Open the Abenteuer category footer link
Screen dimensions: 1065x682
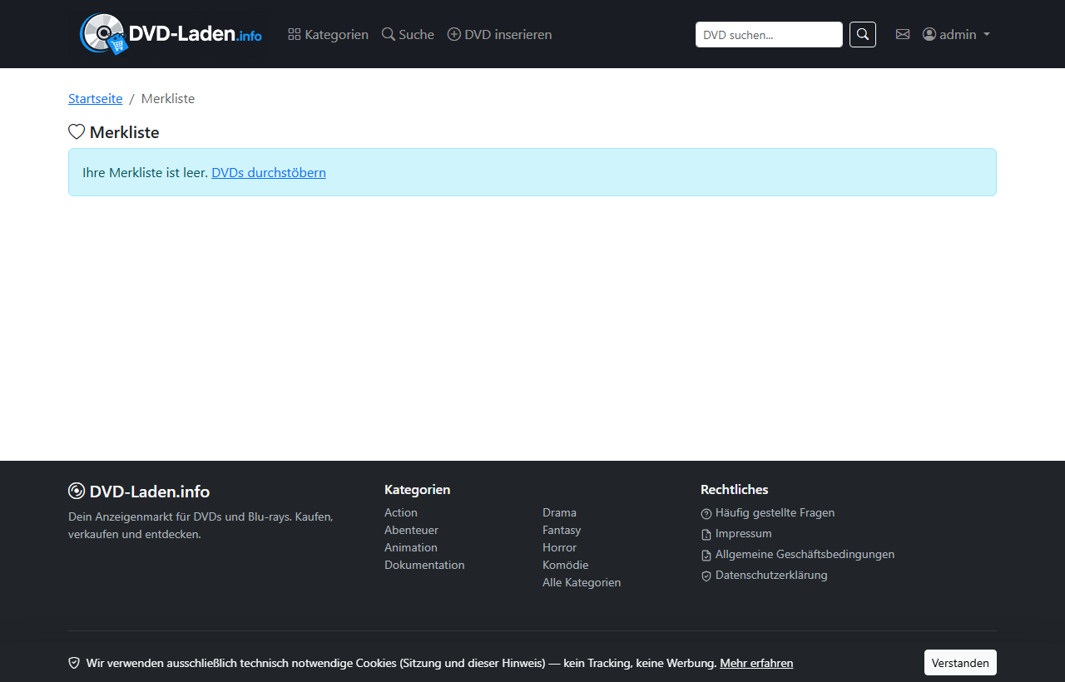(411, 530)
